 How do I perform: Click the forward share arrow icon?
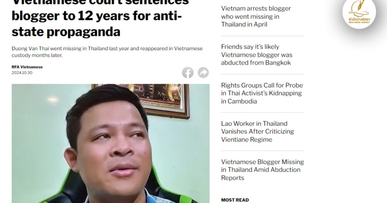coord(203,72)
